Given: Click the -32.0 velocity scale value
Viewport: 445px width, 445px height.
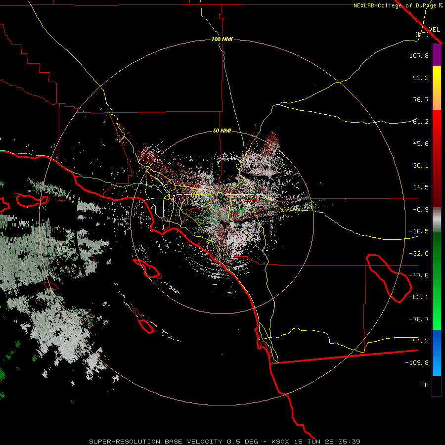Looking at the screenshot, I should pos(419,254).
